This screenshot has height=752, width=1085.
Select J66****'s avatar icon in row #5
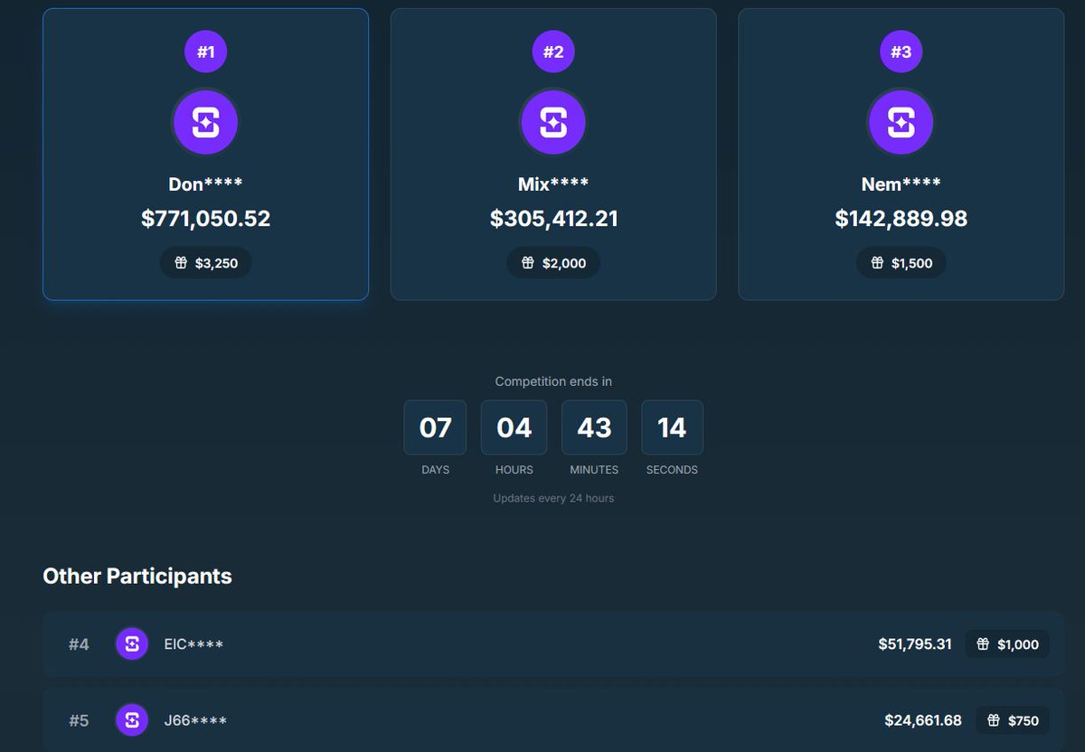pyautogui.click(x=132, y=719)
